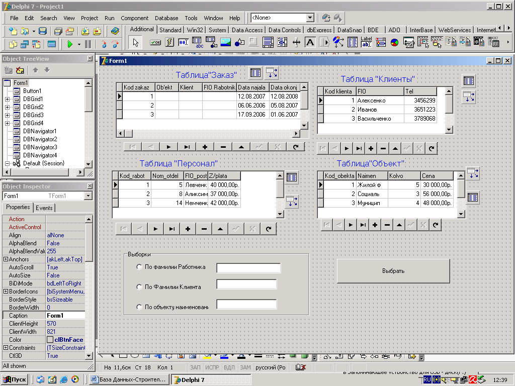Select radio button По фамилии Работника
Viewport: 515px width, 386px height.
[x=139, y=267]
